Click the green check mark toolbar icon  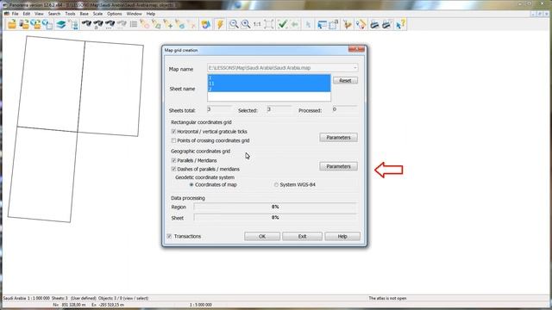pos(282,24)
